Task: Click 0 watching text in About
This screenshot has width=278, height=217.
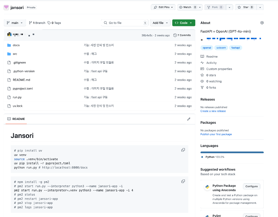Action: coord(214,81)
